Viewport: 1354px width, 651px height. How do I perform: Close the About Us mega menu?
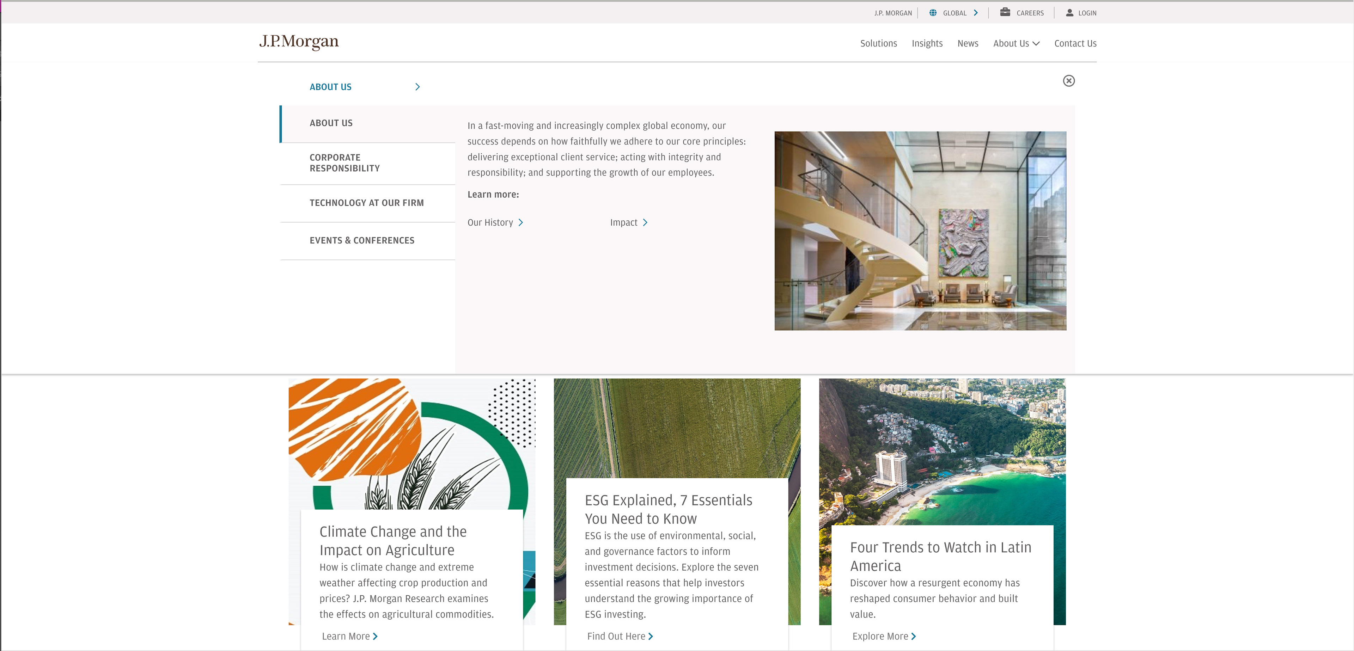[x=1068, y=80]
